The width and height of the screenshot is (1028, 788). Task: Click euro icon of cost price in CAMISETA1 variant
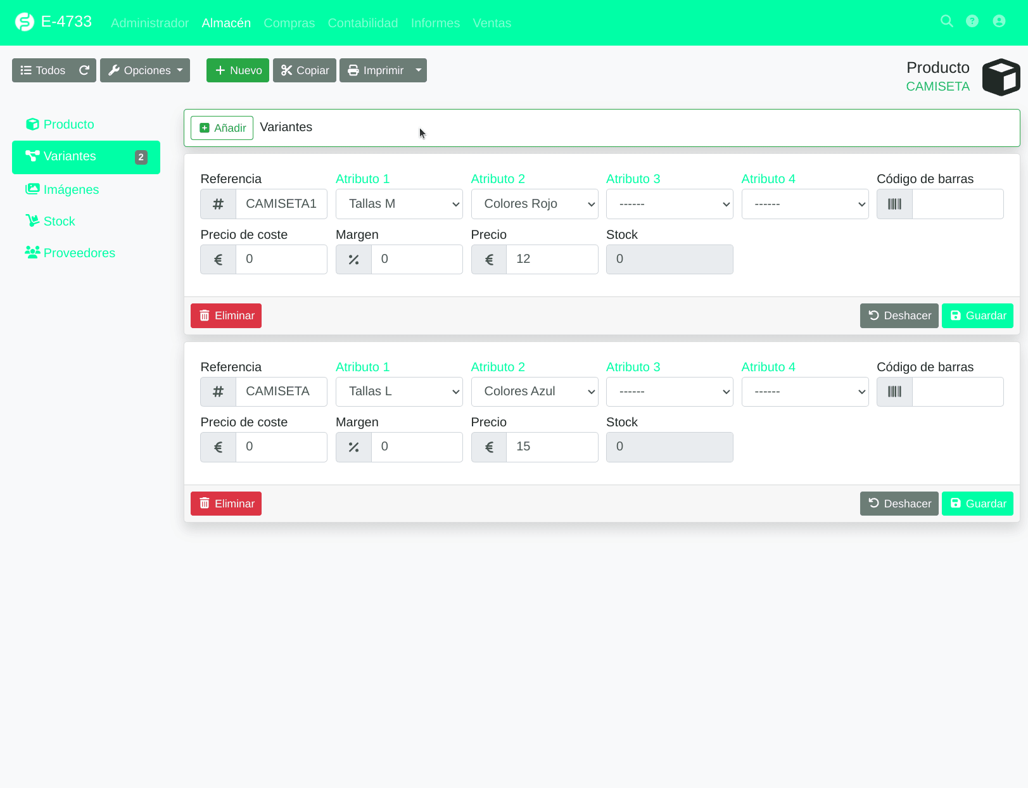click(x=218, y=259)
